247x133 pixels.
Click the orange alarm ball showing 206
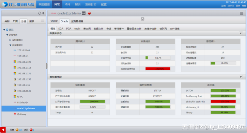coord(17,130)
